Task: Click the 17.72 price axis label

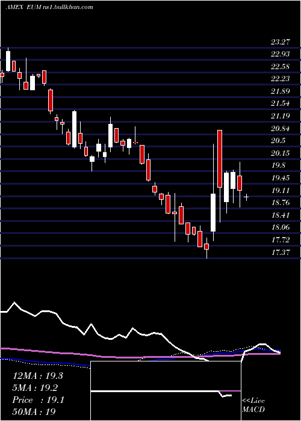Action: coord(281,240)
